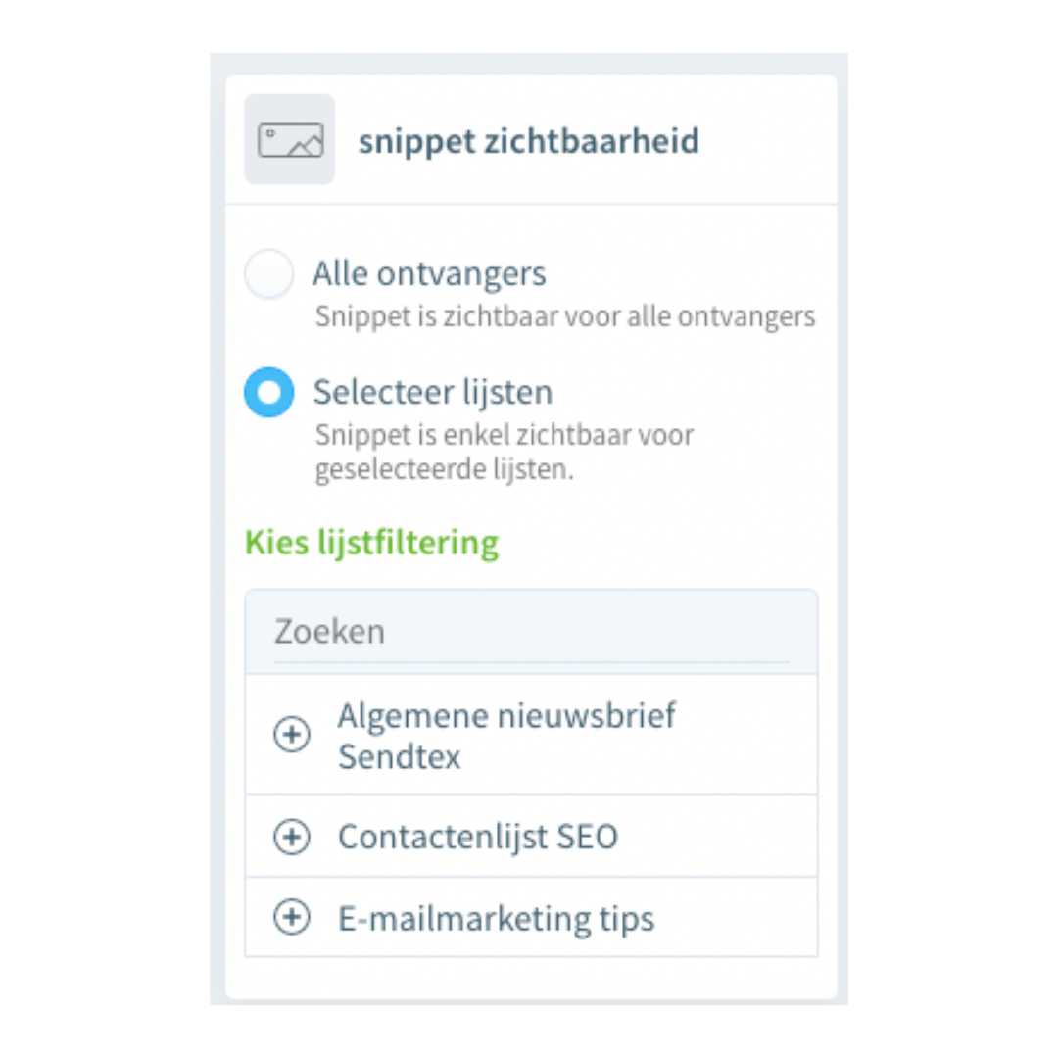The width and height of the screenshot is (1058, 1058).
Task: Add 'Algemene nieuwsbrief Sendtex' using the plus control
Action: pyautogui.click(x=291, y=733)
